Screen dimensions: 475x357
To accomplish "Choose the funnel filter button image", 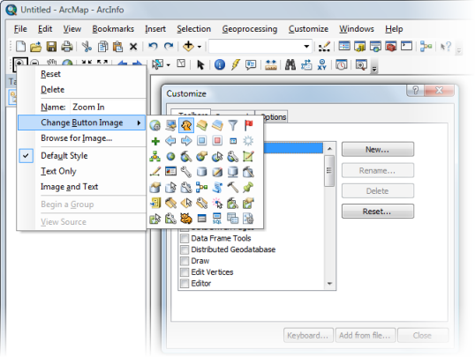I will (x=233, y=125).
